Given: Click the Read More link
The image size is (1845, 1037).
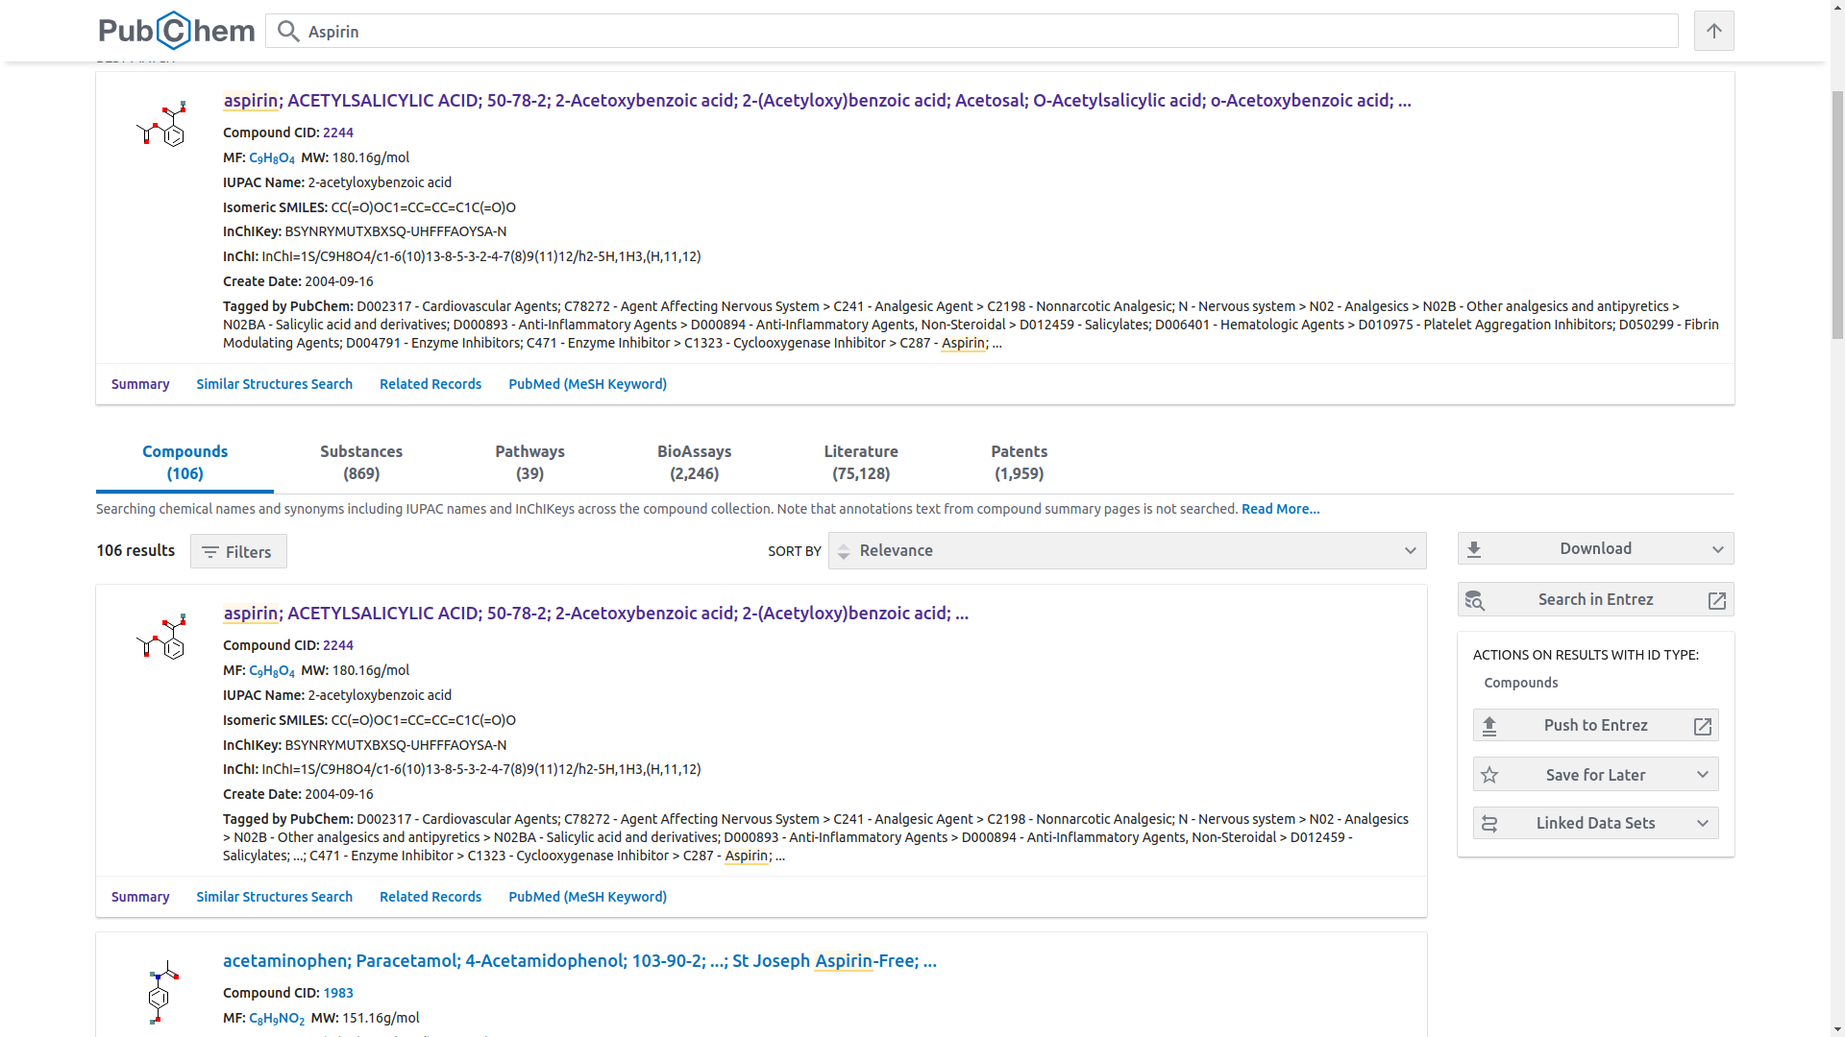Looking at the screenshot, I should (x=1280, y=509).
